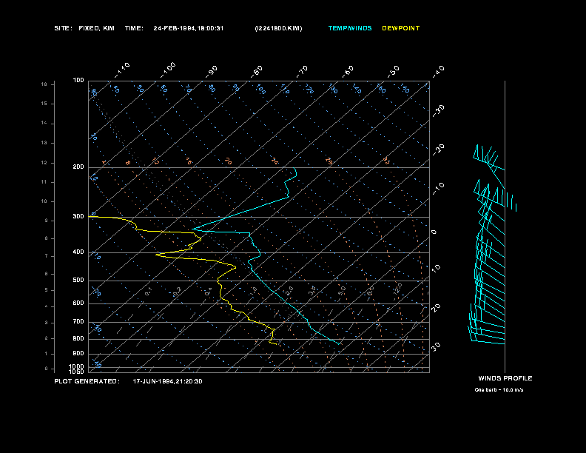Click the -30 temperature label on right edge
Image resolution: width=586 pixels, height=453 pixels.
click(439, 111)
